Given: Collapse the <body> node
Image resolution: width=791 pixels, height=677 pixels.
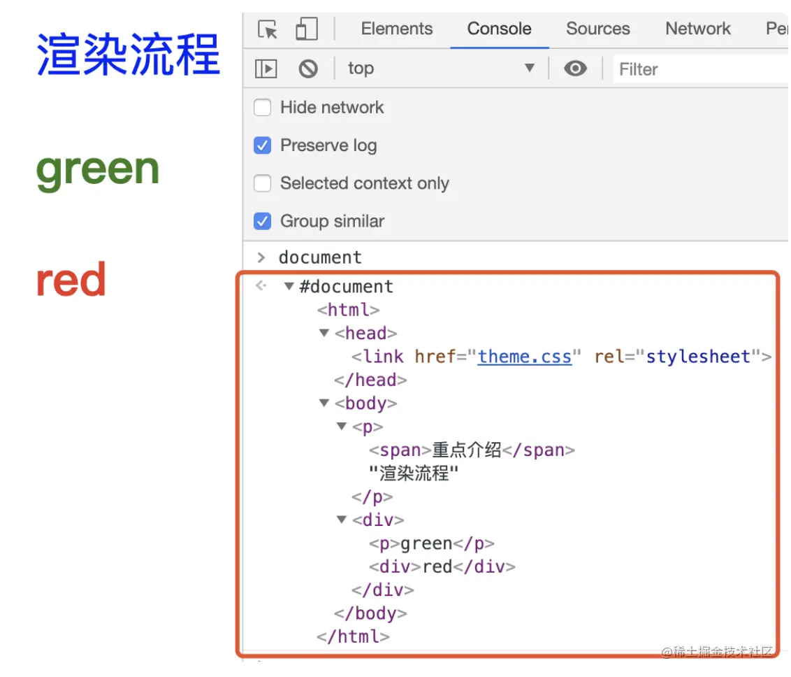Looking at the screenshot, I should click(324, 403).
